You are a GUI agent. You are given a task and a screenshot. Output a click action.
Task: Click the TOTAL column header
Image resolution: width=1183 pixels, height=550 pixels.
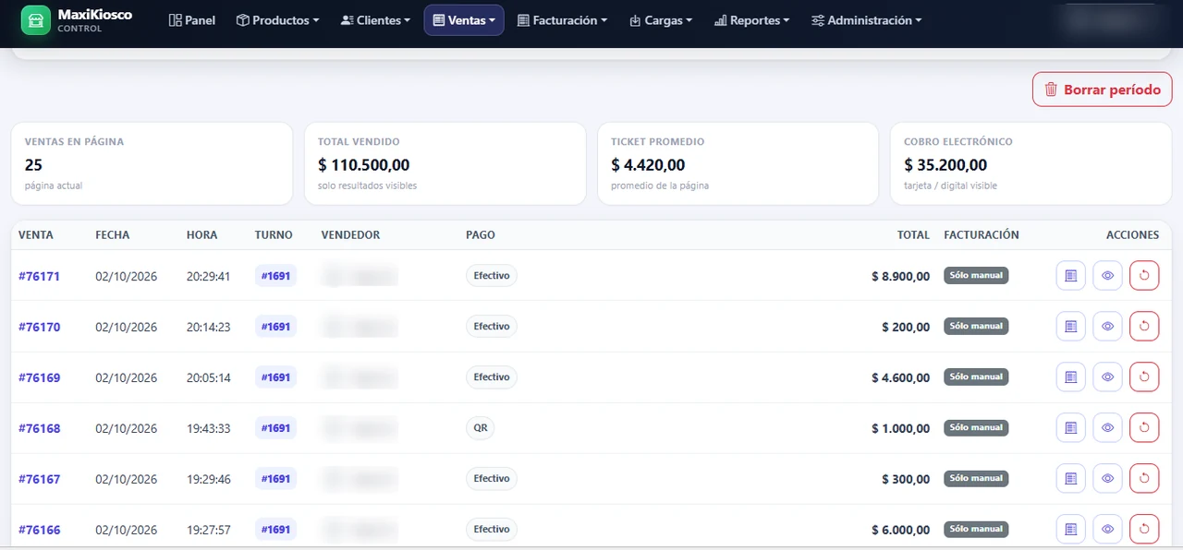pos(913,235)
